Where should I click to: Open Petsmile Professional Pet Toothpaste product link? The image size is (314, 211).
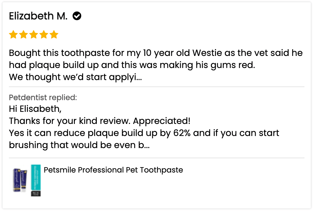click(113, 170)
